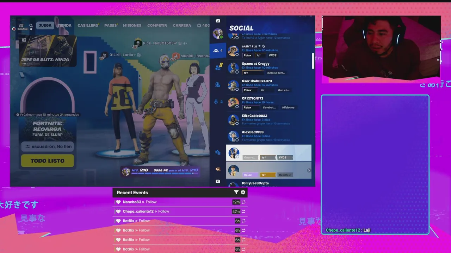The width and height of the screenshot is (451, 253).
Task: Select friend SAINT FLX in Social list
Action: tap(269, 51)
